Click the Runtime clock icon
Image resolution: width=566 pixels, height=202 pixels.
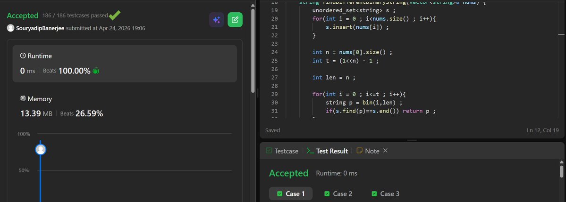coord(23,56)
